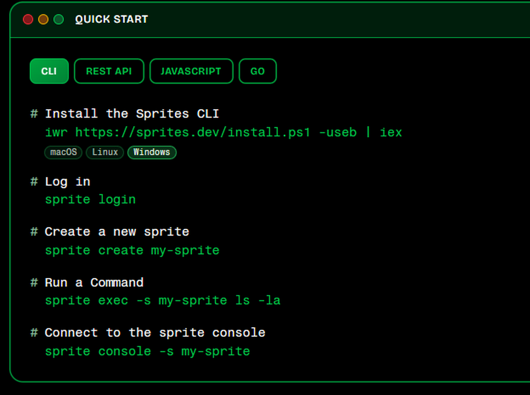The image size is (530, 395).
Task: Click the QUICK START window title
Action: [111, 19]
